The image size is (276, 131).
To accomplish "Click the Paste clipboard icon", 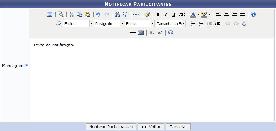I will [88, 15].
